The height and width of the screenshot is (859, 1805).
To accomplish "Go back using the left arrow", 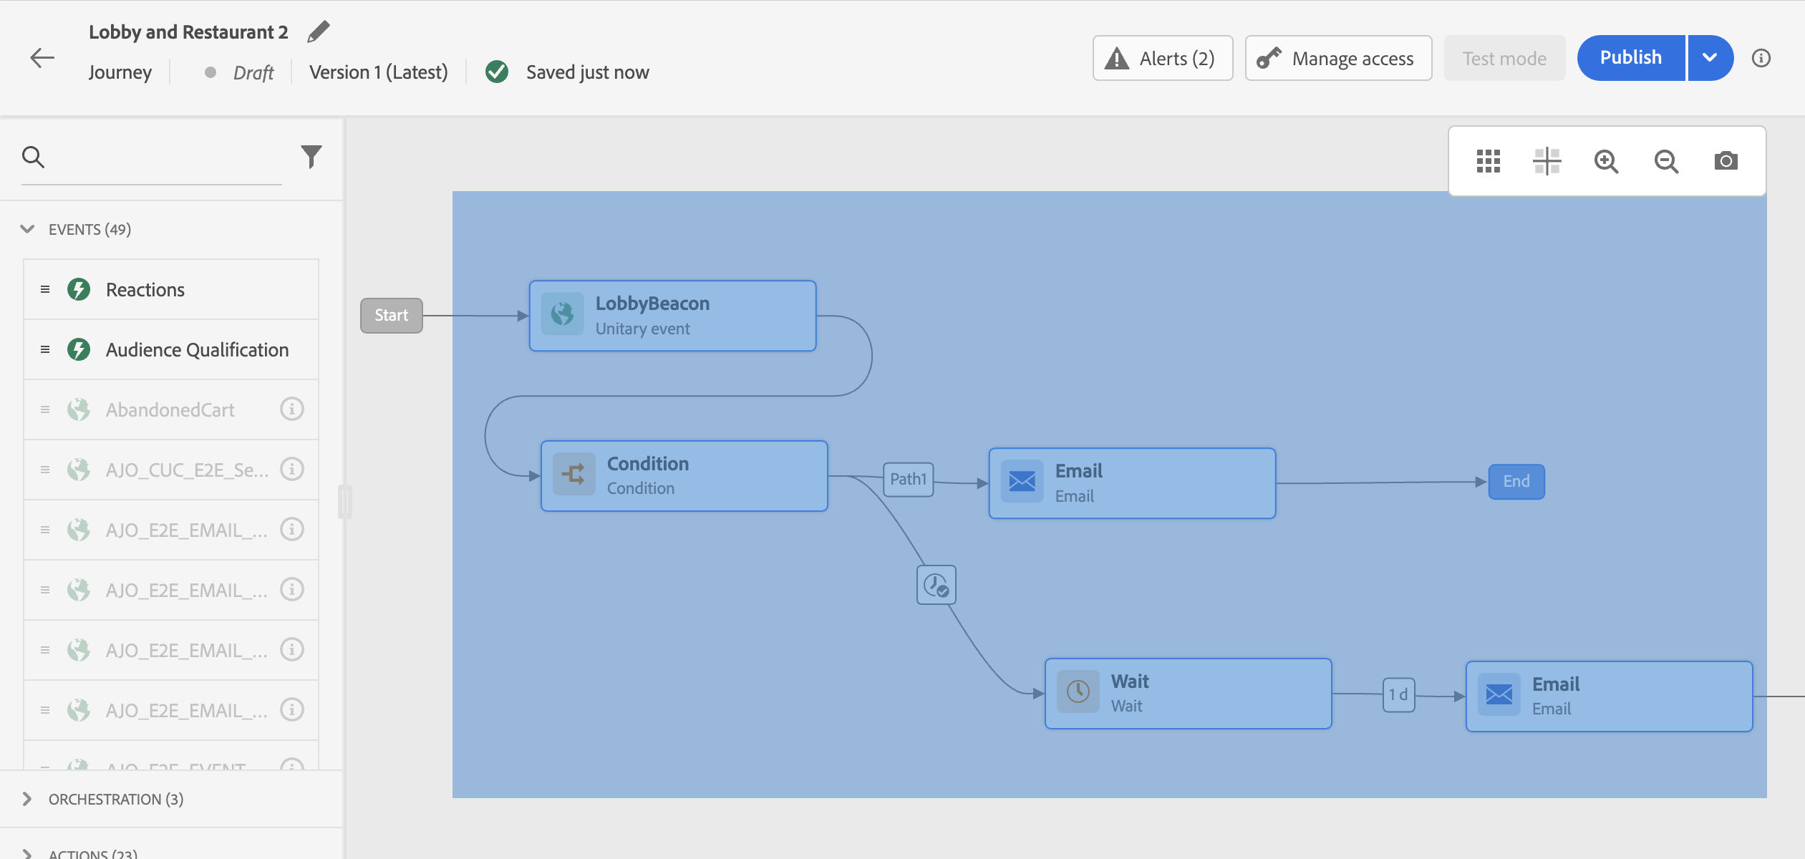I will point(42,58).
